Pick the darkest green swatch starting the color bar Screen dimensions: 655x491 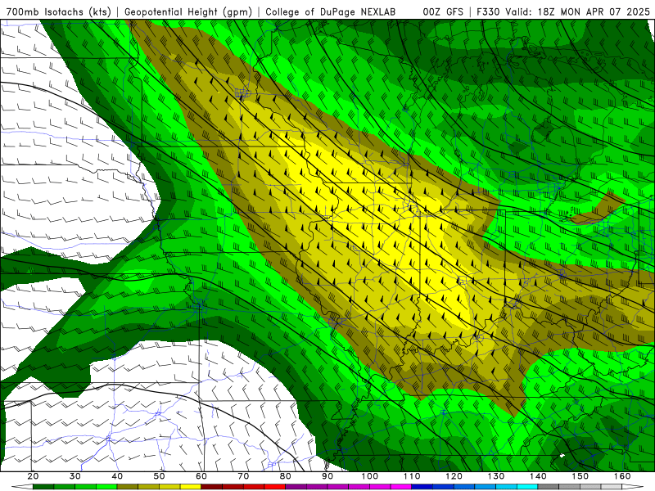pyautogui.click(x=43, y=487)
